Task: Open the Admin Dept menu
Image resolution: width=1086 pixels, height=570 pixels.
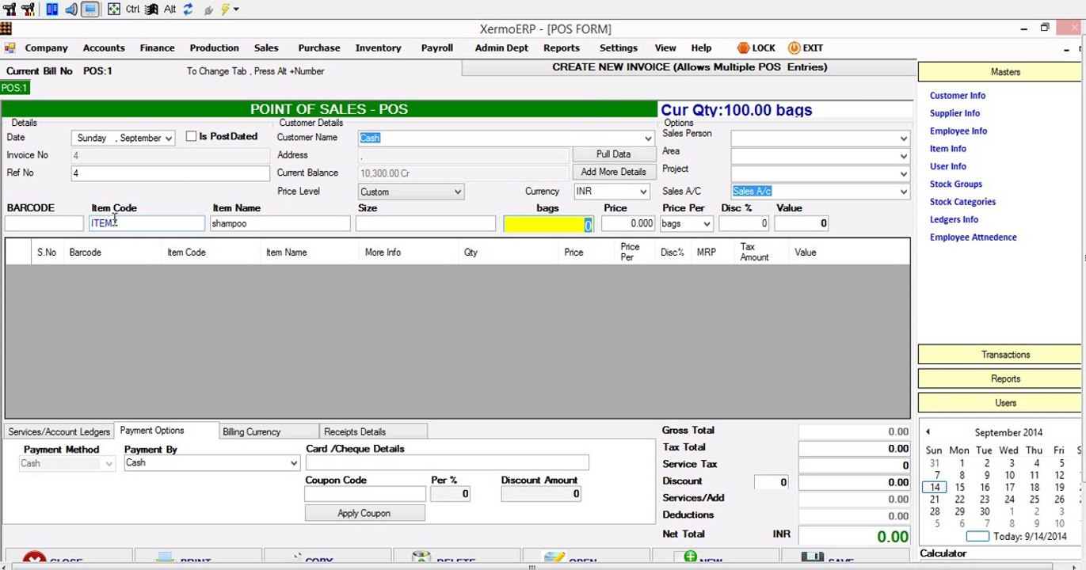Action: pos(501,48)
